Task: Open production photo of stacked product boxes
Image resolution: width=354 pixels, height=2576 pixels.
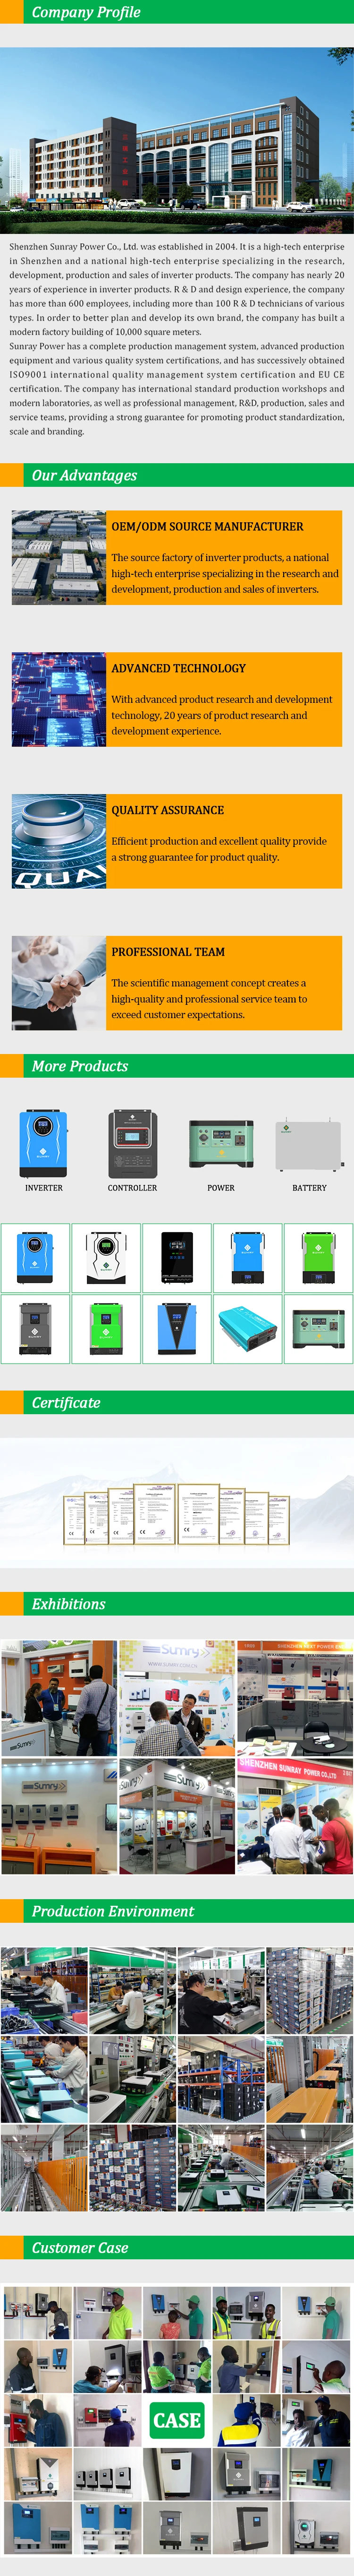Action: [x=133, y=2168]
